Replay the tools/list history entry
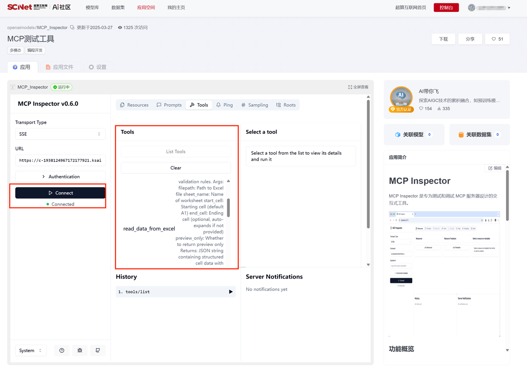Viewport: 527px width, 369px height. click(231, 292)
